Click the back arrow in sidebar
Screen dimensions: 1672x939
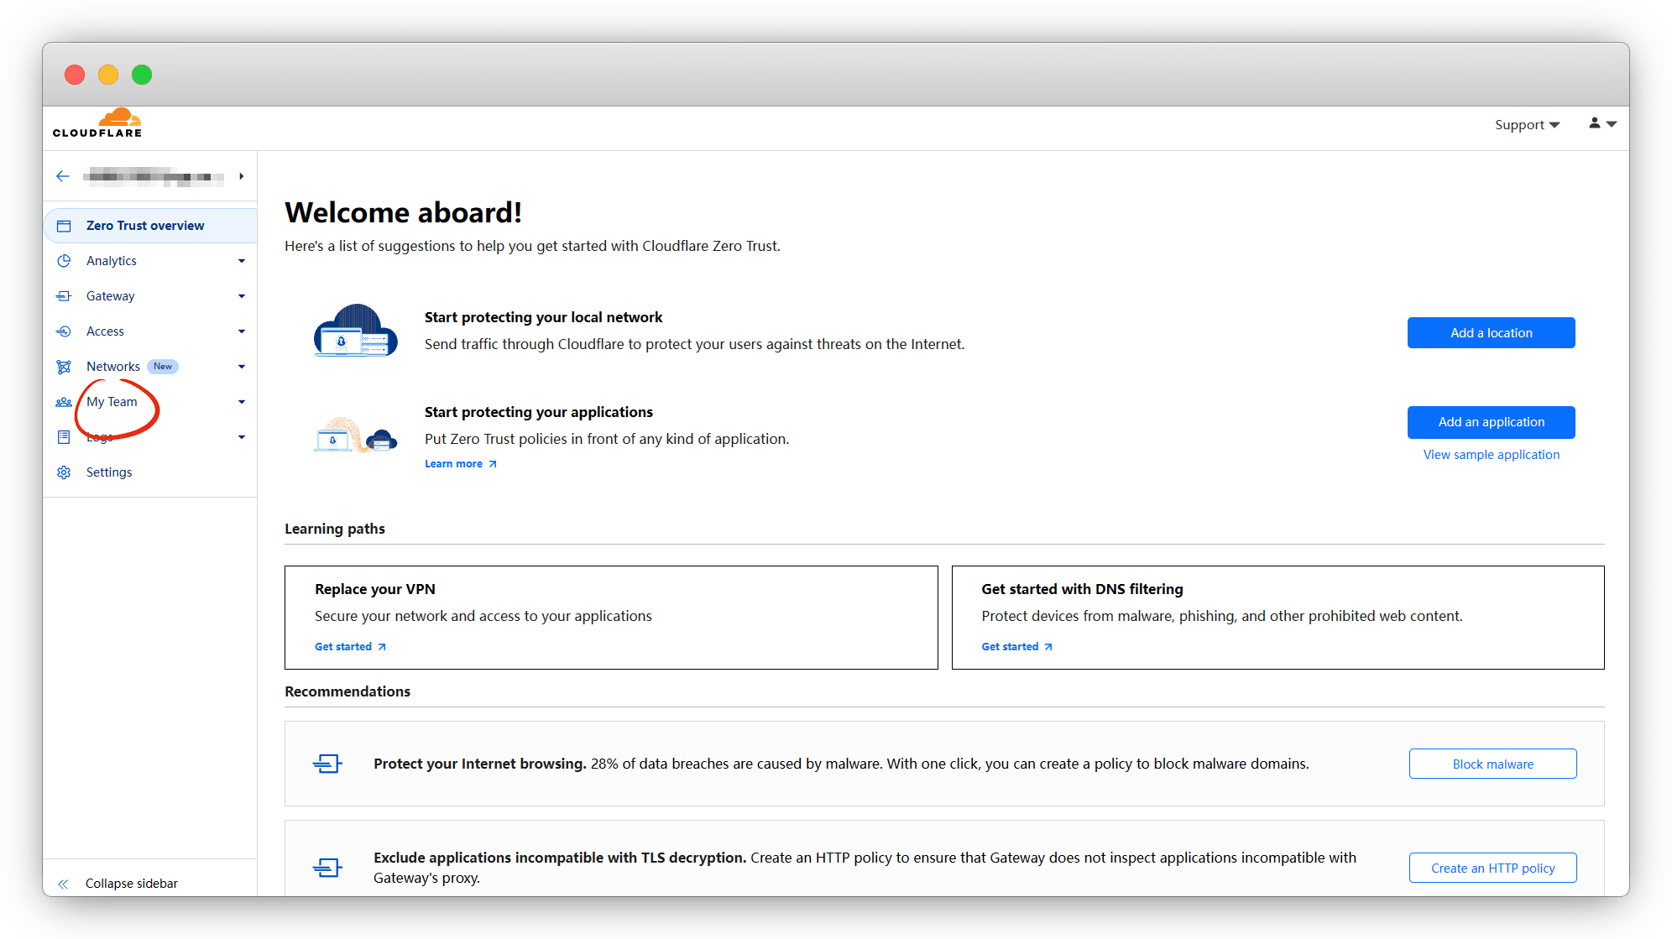tap(63, 176)
